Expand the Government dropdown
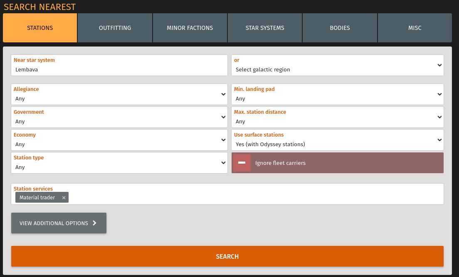The height and width of the screenshot is (277, 459). [119, 118]
